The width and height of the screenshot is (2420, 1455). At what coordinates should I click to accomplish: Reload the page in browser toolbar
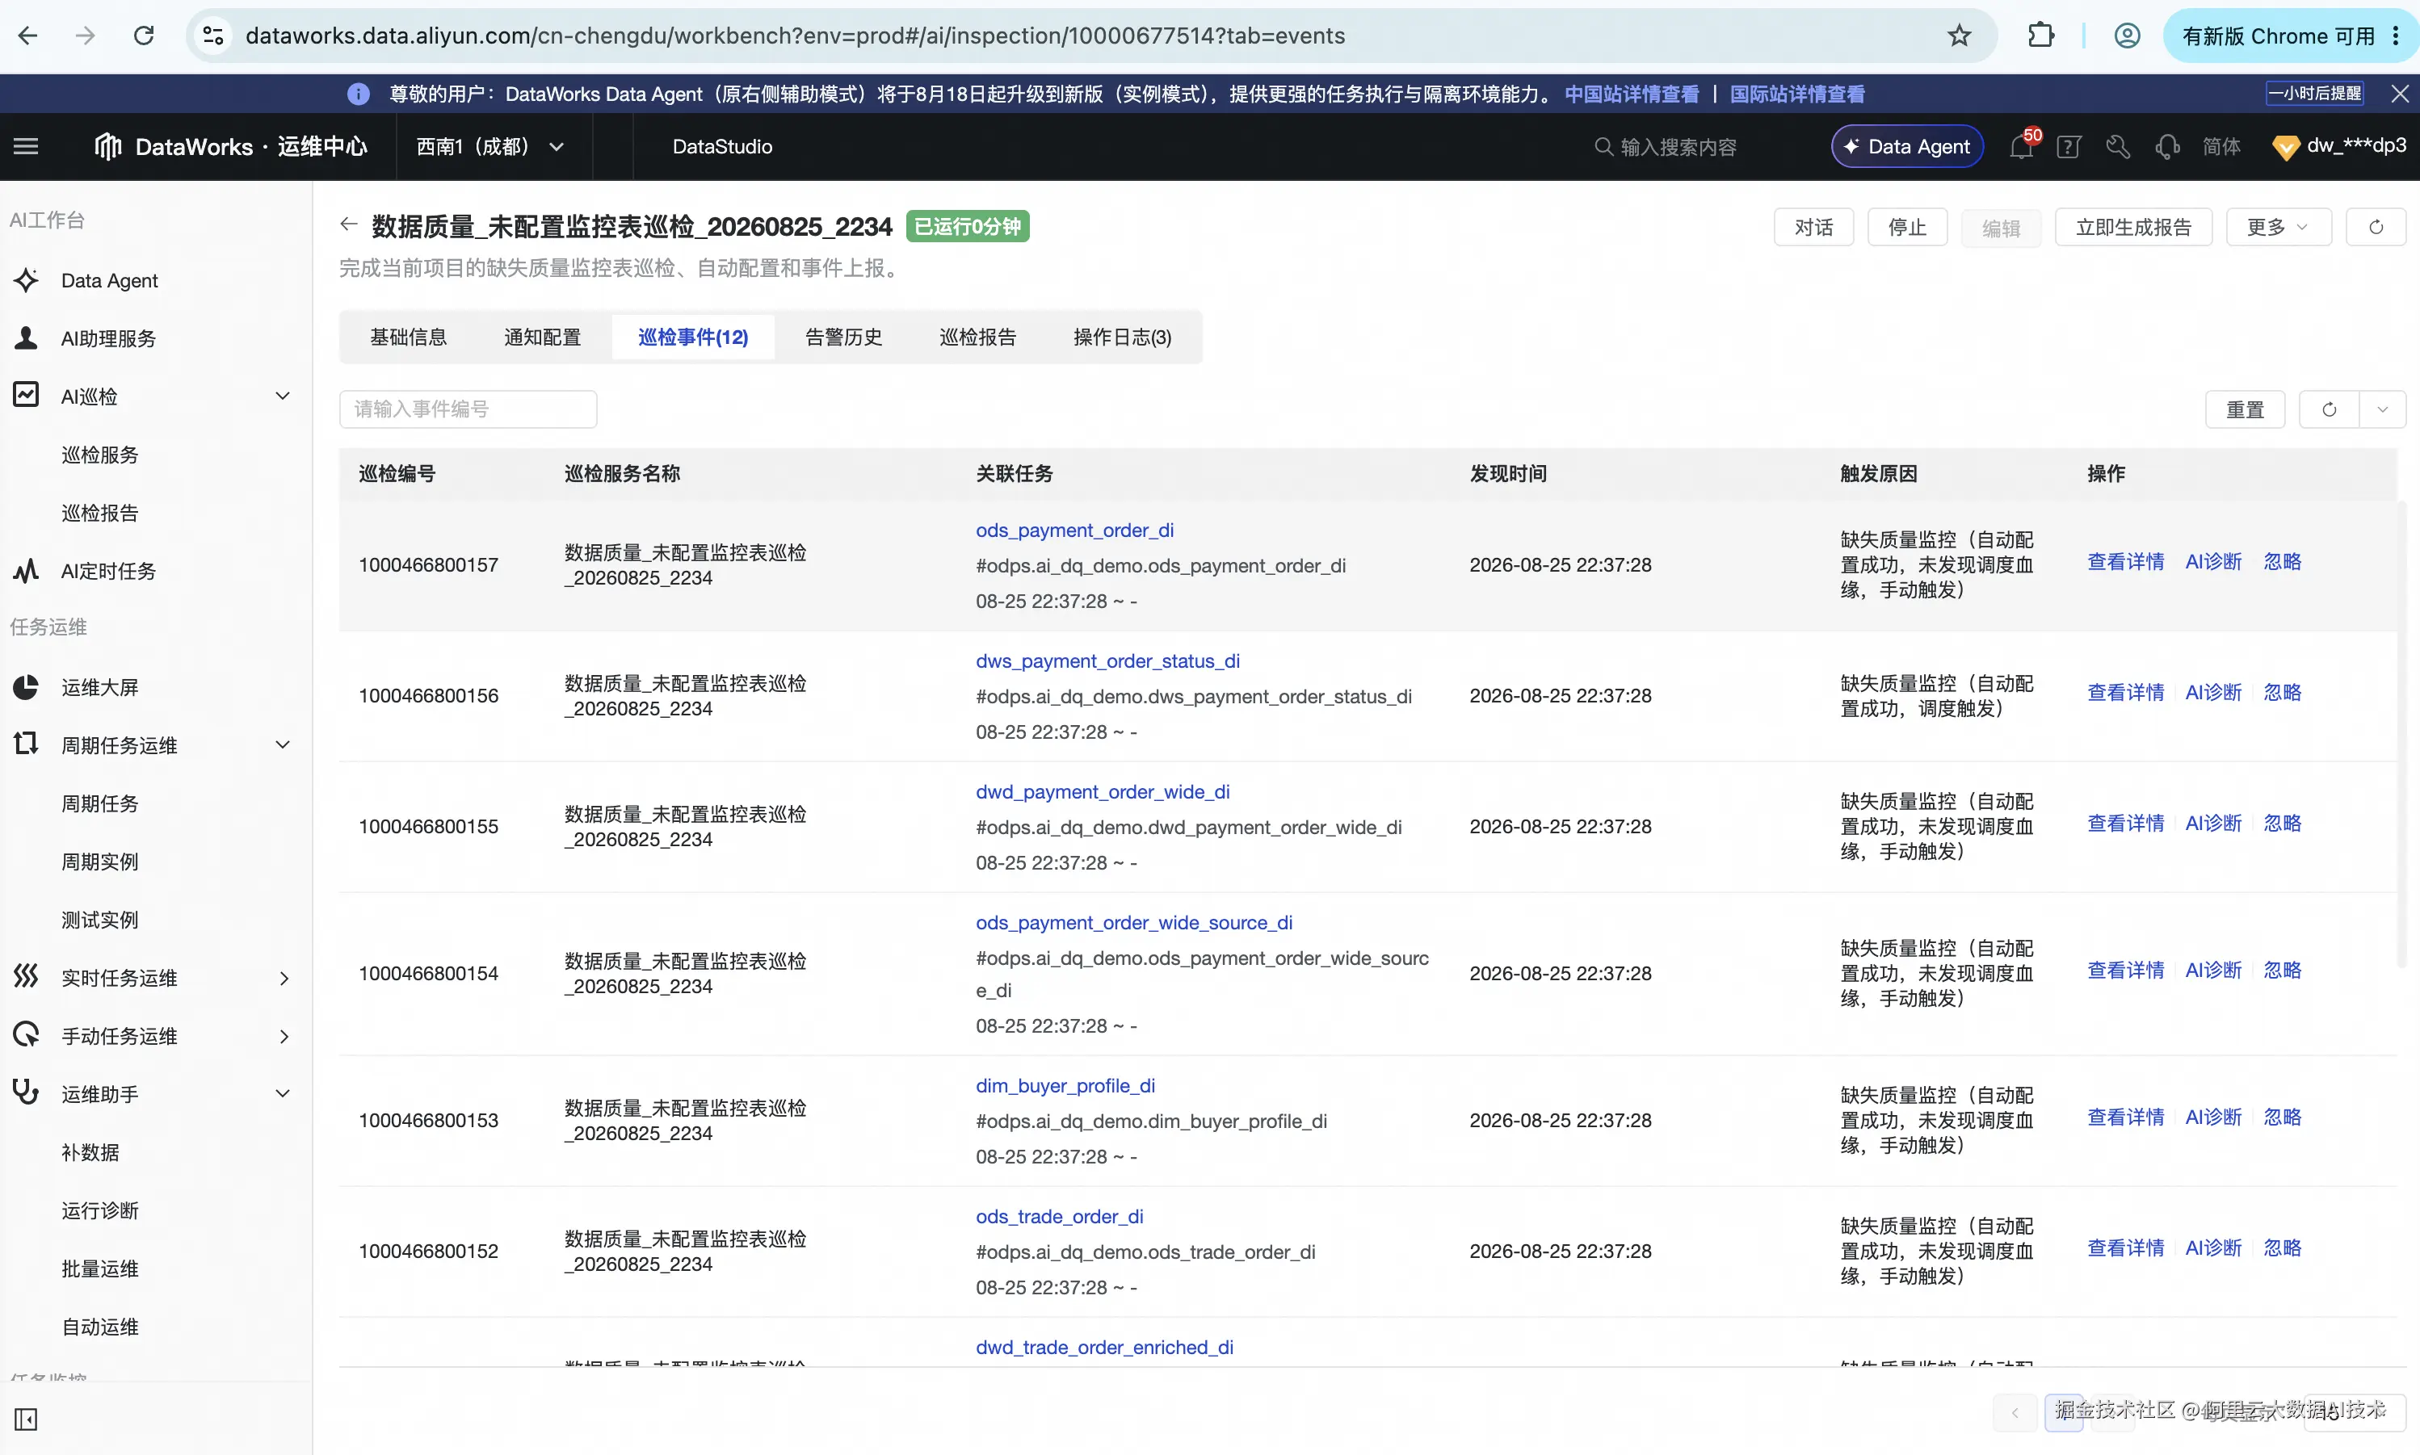click(x=144, y=36)
